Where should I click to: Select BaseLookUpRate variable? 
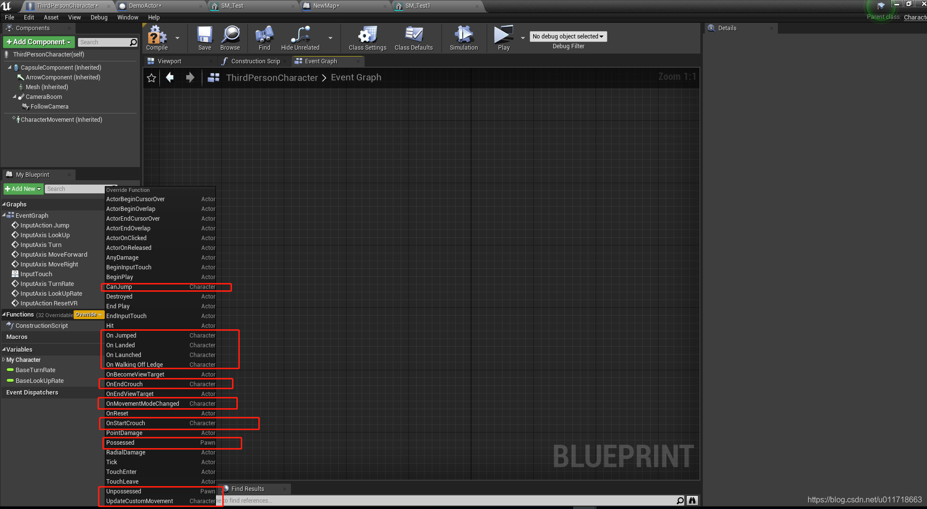39,381
